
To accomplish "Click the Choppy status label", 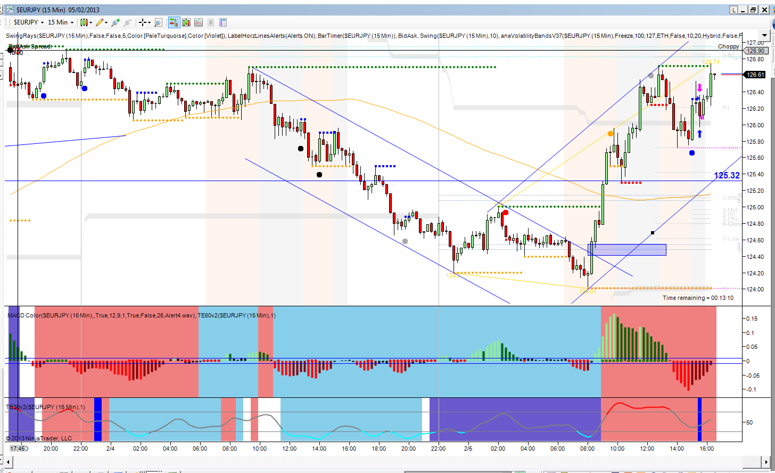I will (x=728, y=46).
